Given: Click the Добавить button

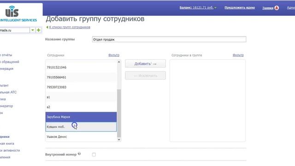Looking at the screenshot, I should click(146, 64).
